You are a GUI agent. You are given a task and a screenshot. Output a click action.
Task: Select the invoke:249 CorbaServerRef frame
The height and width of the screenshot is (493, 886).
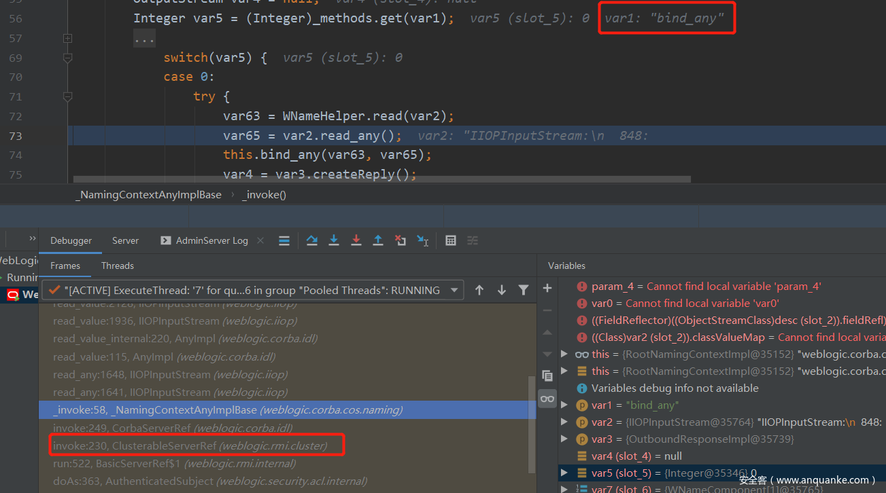[x=173, y=428]
